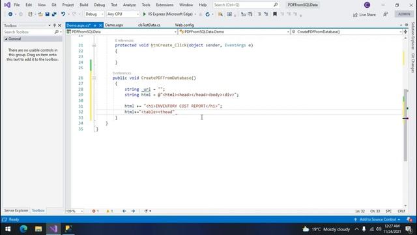Switch to the Demo.aspx tab
The height and width of the screenshot is (235, 417).
pos(114,25)
